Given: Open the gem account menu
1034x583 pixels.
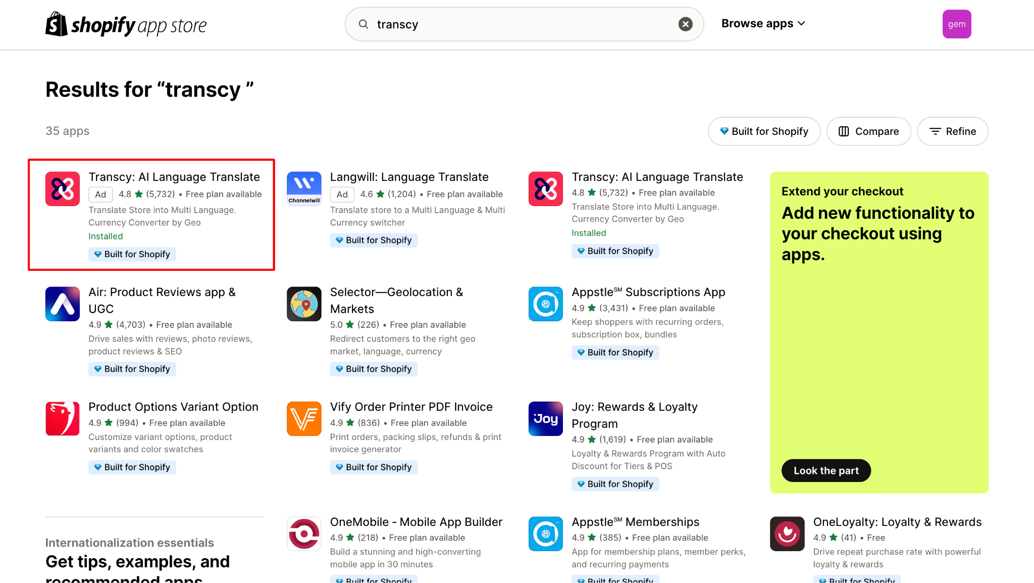Looking at the screenshot, I should [956, 24].
